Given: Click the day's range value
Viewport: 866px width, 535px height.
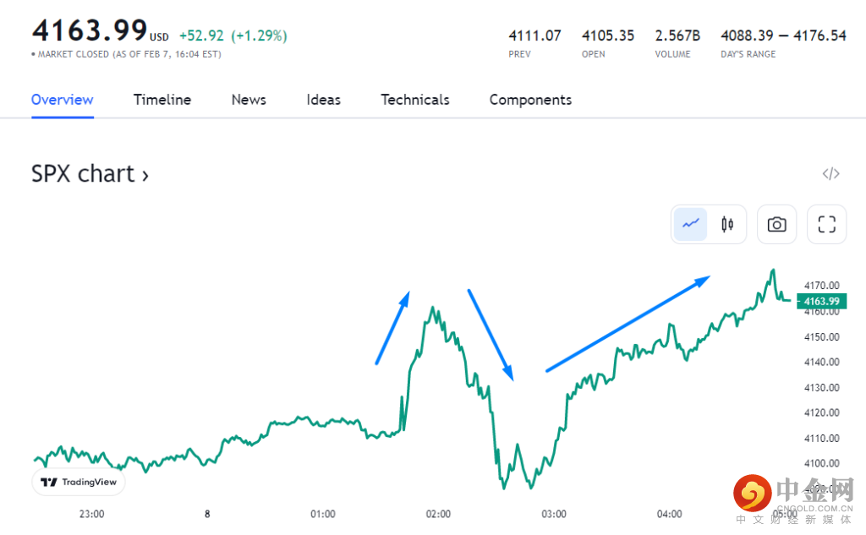Looking at the screenshot, I should (x=783, y=35).
